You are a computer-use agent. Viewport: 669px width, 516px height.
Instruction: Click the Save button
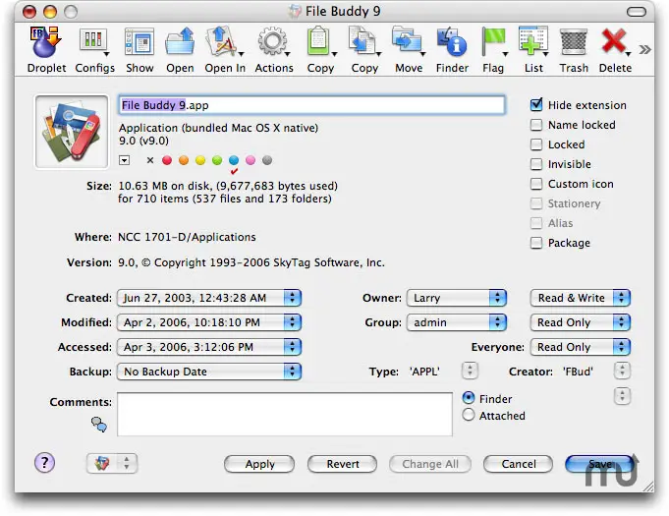click(599, 464)
